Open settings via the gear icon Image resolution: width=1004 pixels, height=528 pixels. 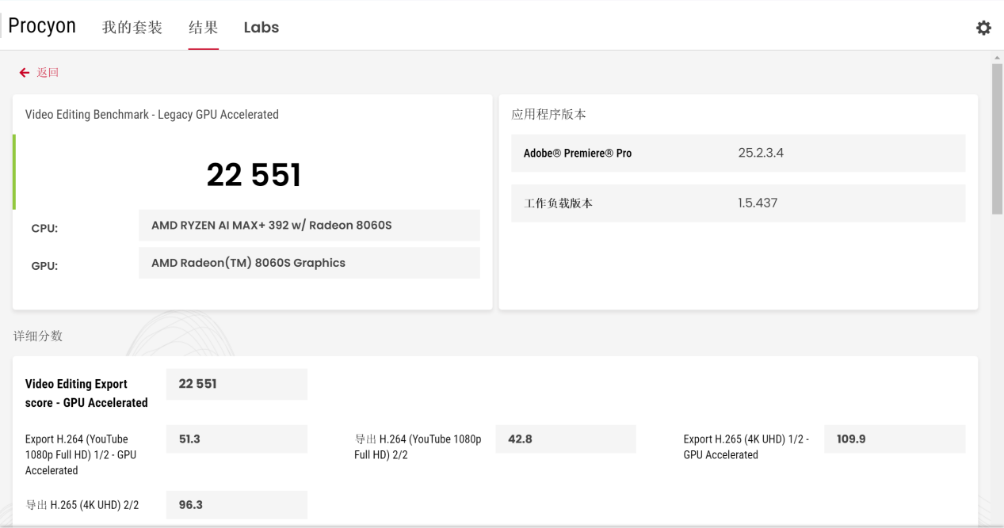[x=983, y=28]
